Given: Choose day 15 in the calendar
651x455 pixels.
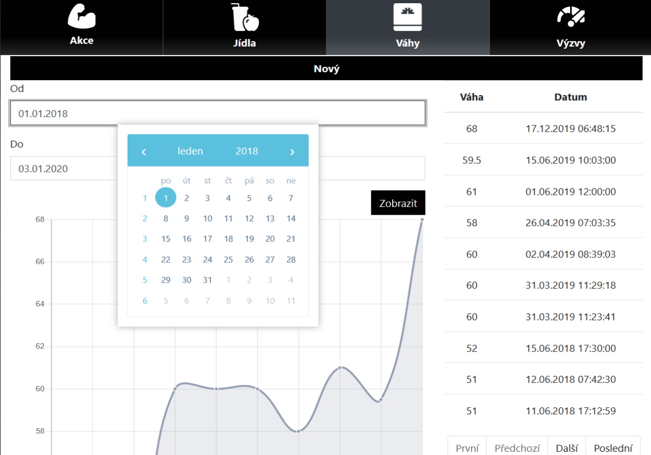Looking at the screenshot, I should click(x=166, y=239).
